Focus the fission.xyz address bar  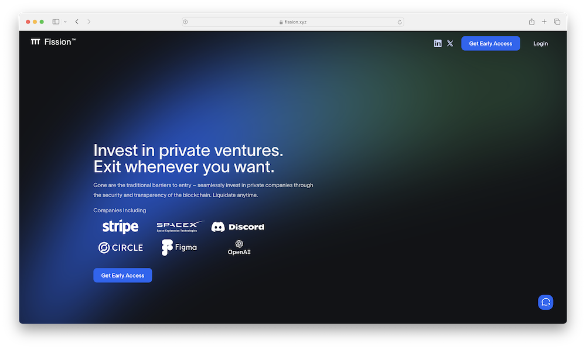pyautogui.click(x=293, y=22)
